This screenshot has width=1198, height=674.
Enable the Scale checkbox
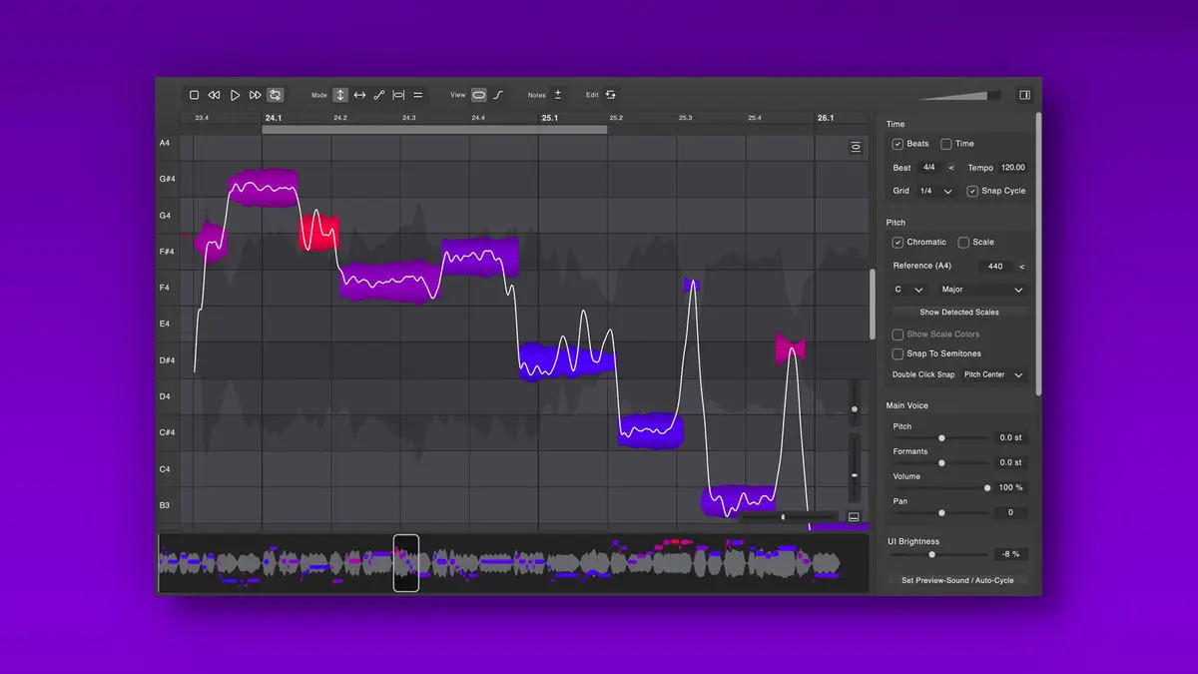[x=963, y=242]
